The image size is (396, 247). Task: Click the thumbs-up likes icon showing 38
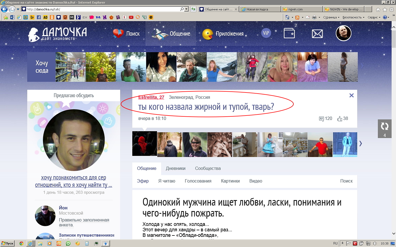[x=340, y=119]
